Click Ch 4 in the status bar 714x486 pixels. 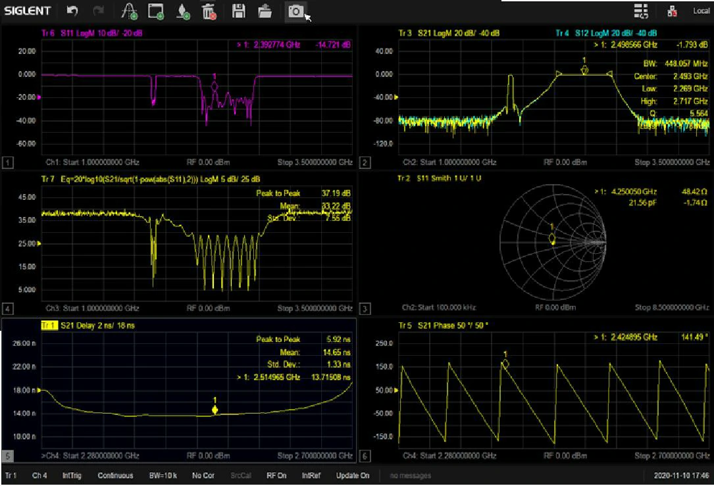(x=39, y=475)
